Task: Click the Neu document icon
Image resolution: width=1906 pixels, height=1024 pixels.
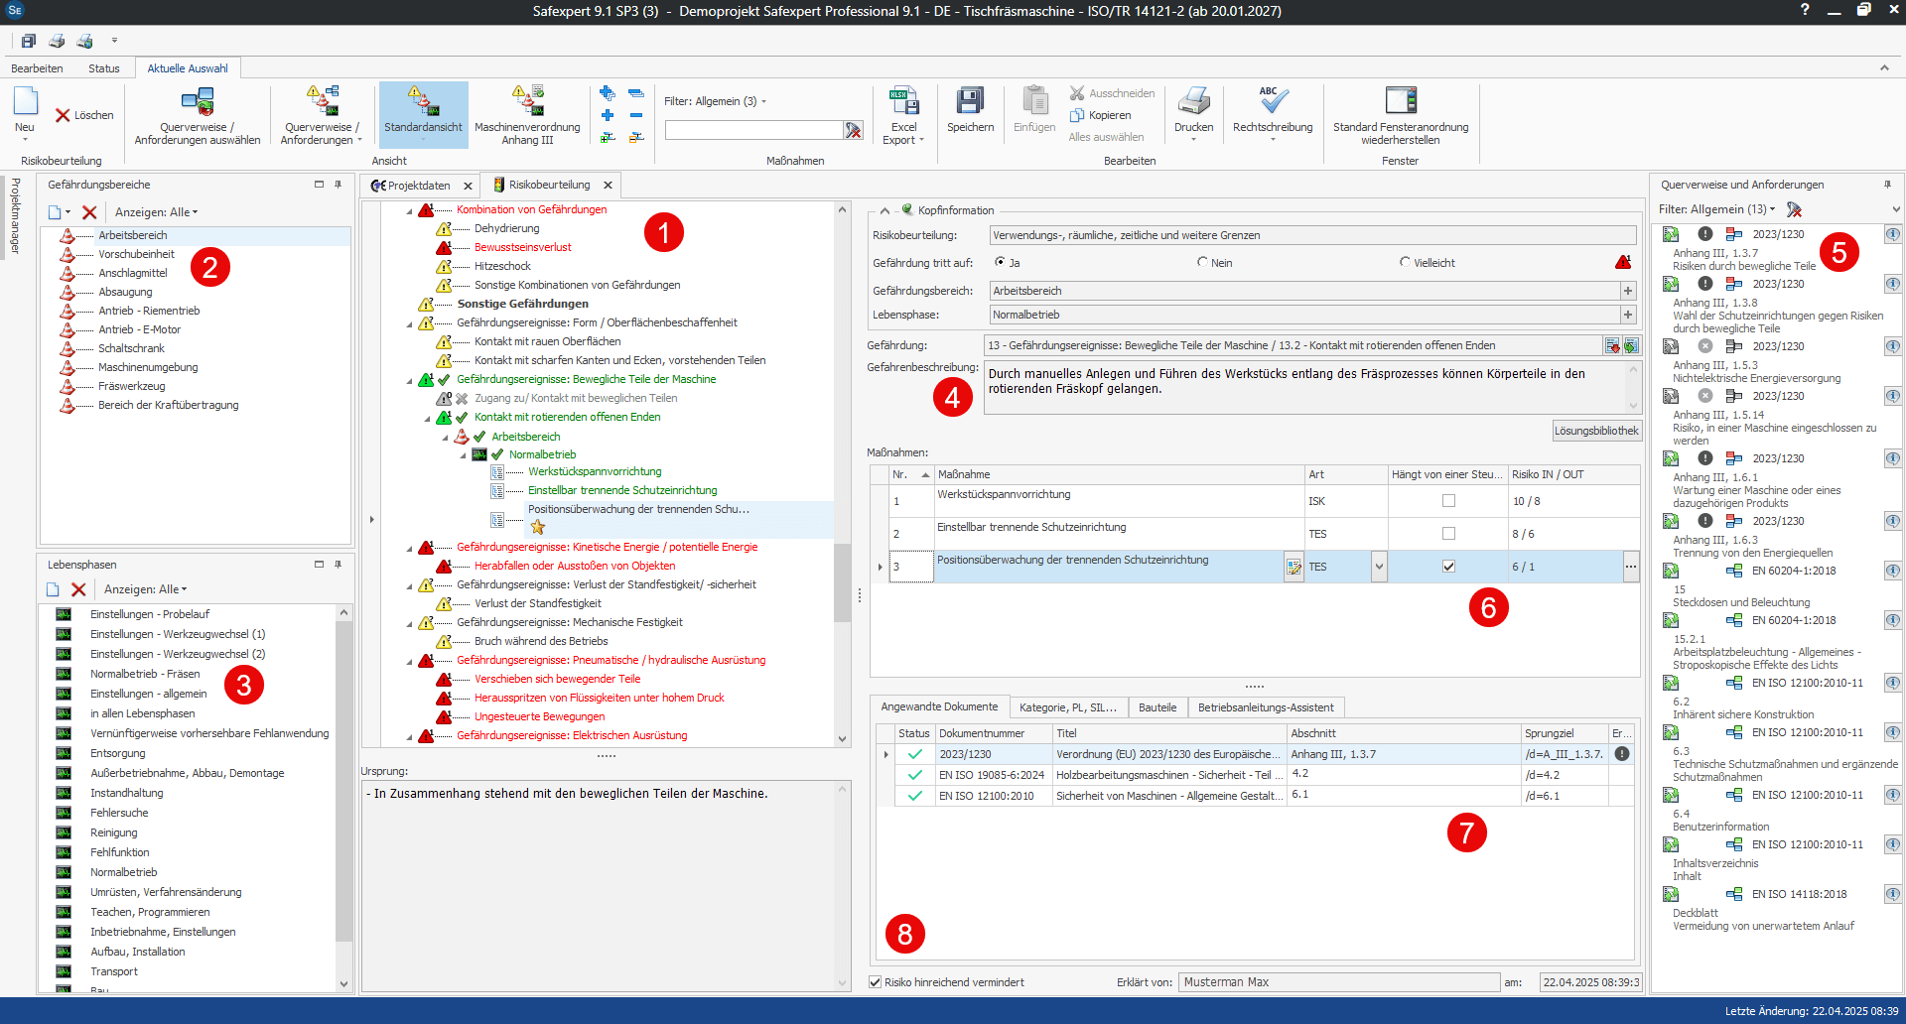Action: (x=25, y=101)
